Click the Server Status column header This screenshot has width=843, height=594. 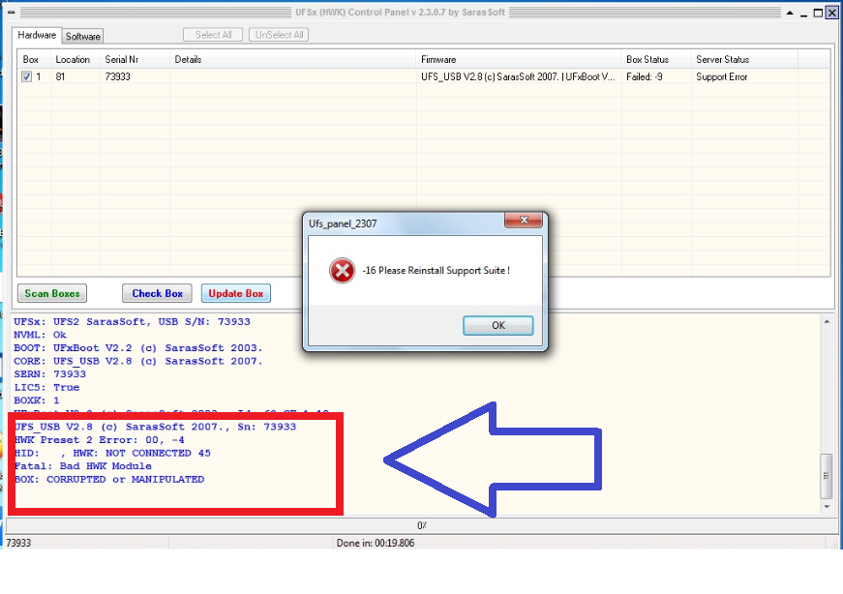pyautogui.click(x=744, y=59)
